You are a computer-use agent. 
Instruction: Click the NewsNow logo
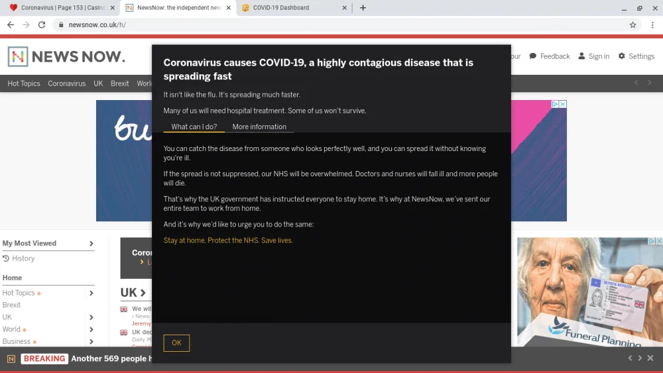pos(66,56)
